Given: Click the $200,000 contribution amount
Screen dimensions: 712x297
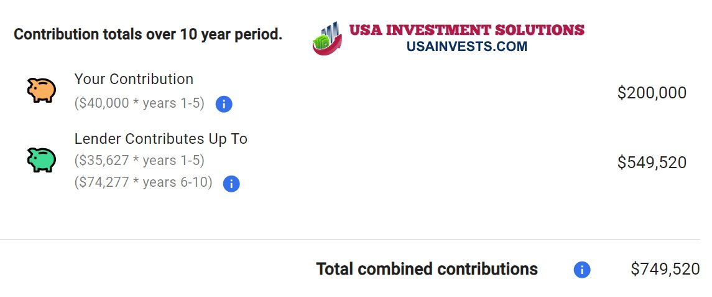Looking at the screenshot, I should pyautogui.click(x=652, y=93).
